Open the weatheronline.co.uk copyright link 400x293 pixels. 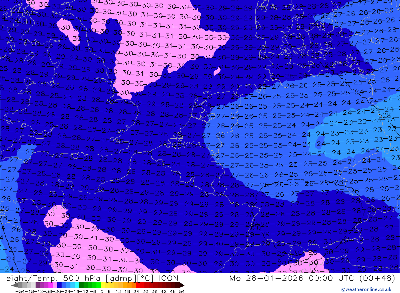pyautogui.click(x=366, y=289)
